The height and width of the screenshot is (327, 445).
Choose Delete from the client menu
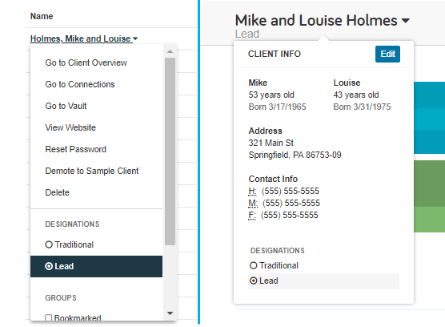point(57,192)
